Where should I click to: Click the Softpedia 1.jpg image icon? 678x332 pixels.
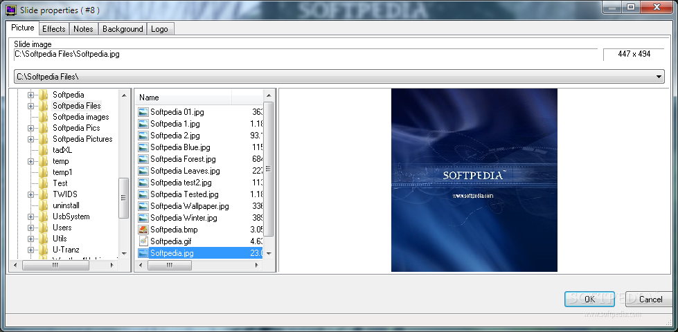click(x=143, y=124)
